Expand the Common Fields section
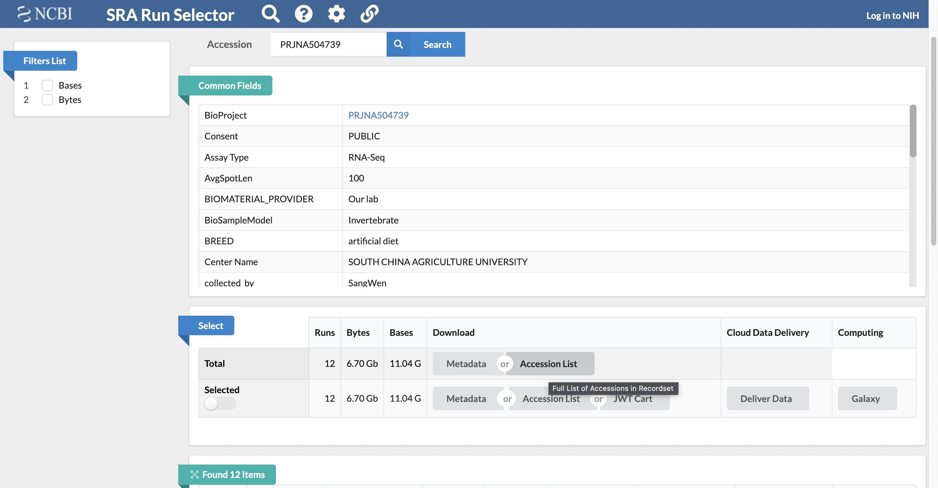The height and width of the screenshot is (488, 938). click(229, 85)
